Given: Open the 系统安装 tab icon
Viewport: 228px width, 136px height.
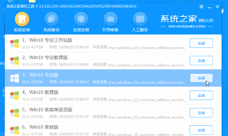Looking at the screenshot, I should [22, 19].
